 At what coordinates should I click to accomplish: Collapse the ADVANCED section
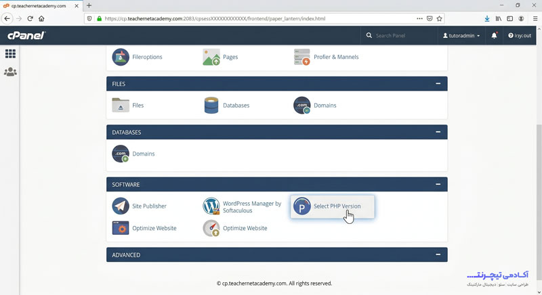[x=438, y=254]
